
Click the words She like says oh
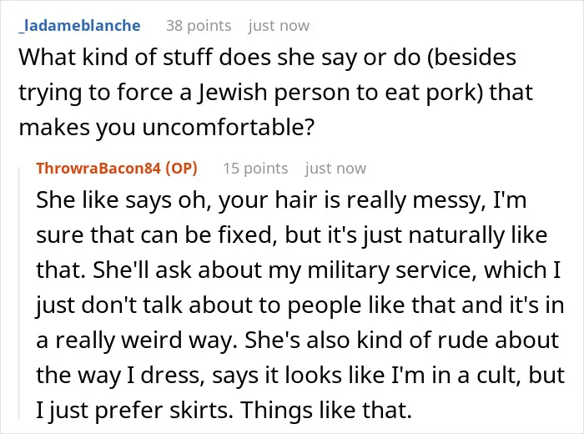[x=123, y=200]
